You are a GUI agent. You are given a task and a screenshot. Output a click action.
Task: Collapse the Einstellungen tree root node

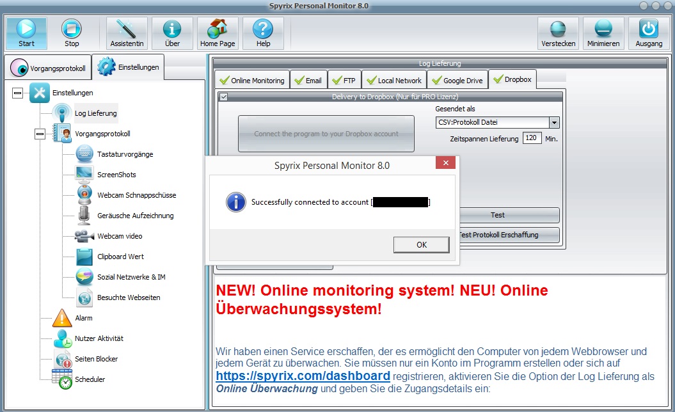18,93
